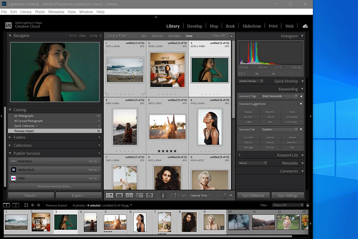Set Navigator zoom to FIT
358x239 pixels.
[72, 36]
